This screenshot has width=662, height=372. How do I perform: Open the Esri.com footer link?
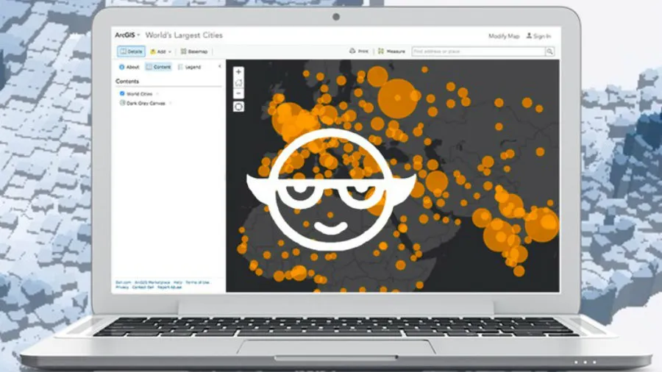click(x=124, y=282)
